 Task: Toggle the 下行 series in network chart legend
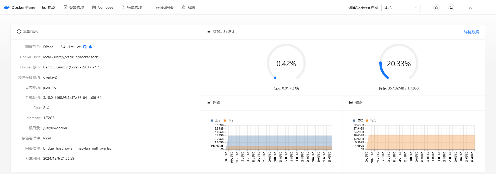click(x=228, y=120)
